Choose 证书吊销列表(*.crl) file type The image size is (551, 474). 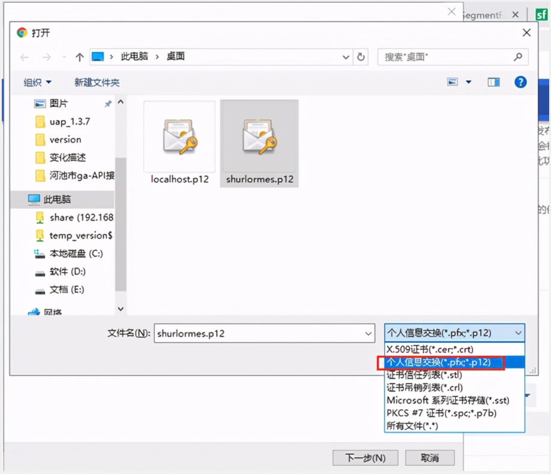click(x=454, y=388)
